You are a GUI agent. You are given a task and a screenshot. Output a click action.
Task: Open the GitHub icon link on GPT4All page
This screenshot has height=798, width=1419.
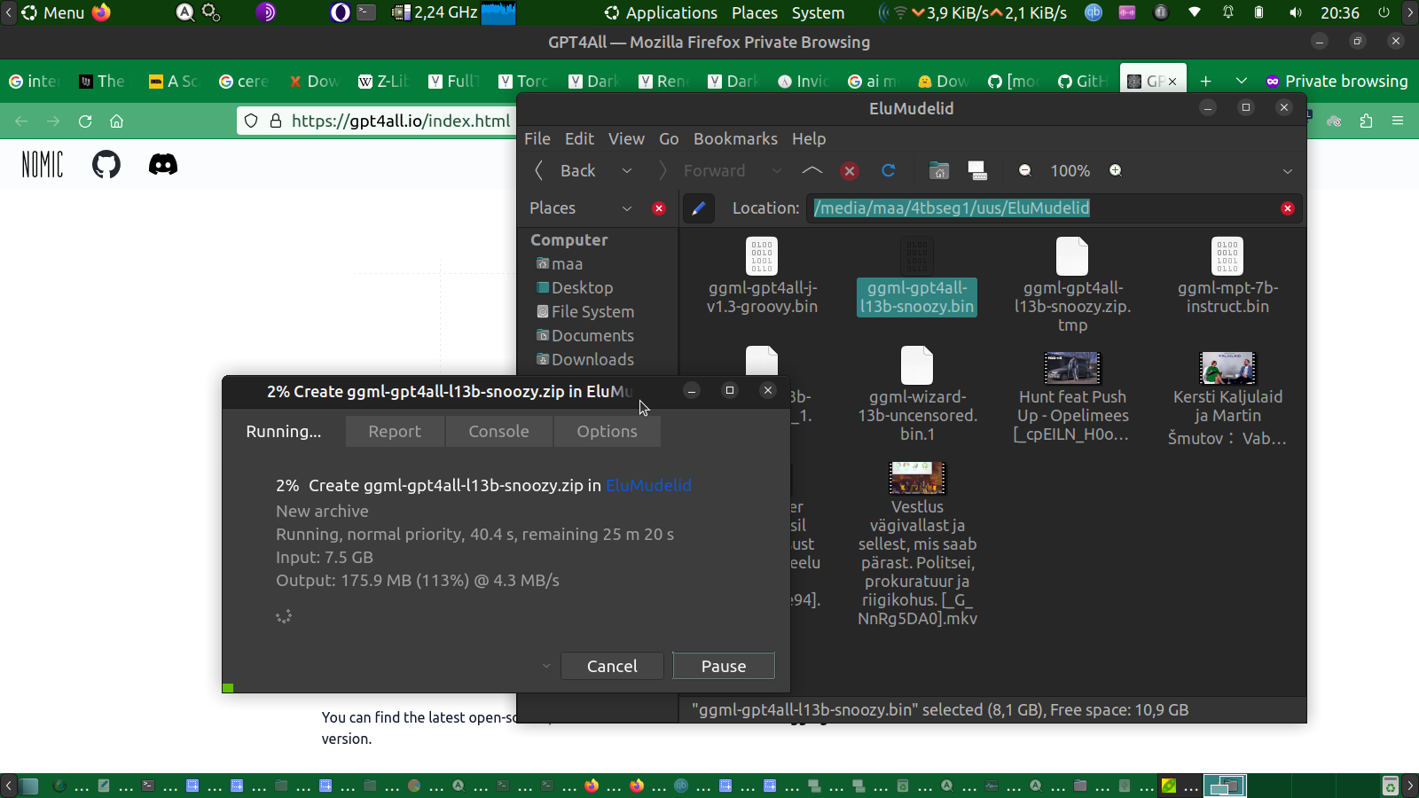pos(106,164)
